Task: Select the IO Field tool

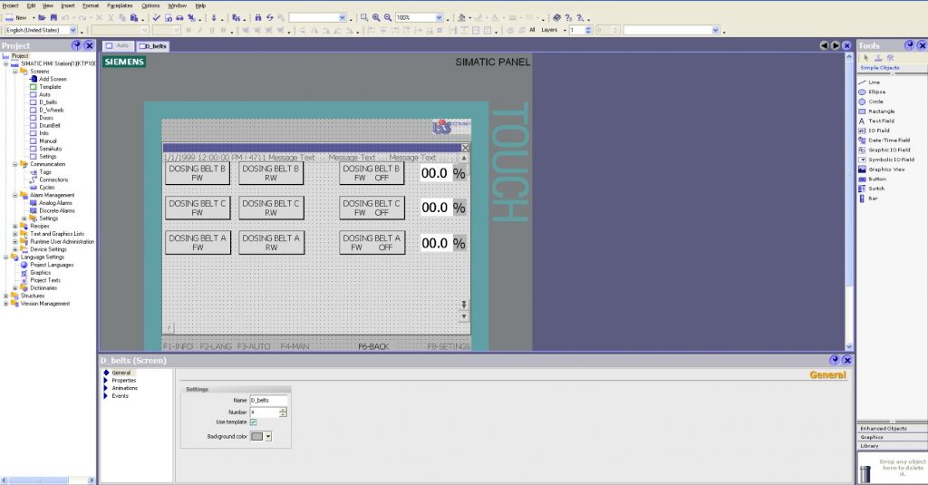Action: click(x=878, y=131)
